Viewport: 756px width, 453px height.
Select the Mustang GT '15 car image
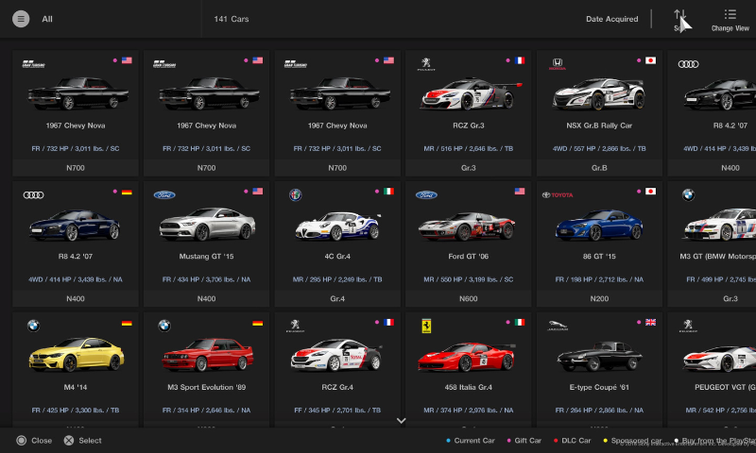(x=208, y=224)
